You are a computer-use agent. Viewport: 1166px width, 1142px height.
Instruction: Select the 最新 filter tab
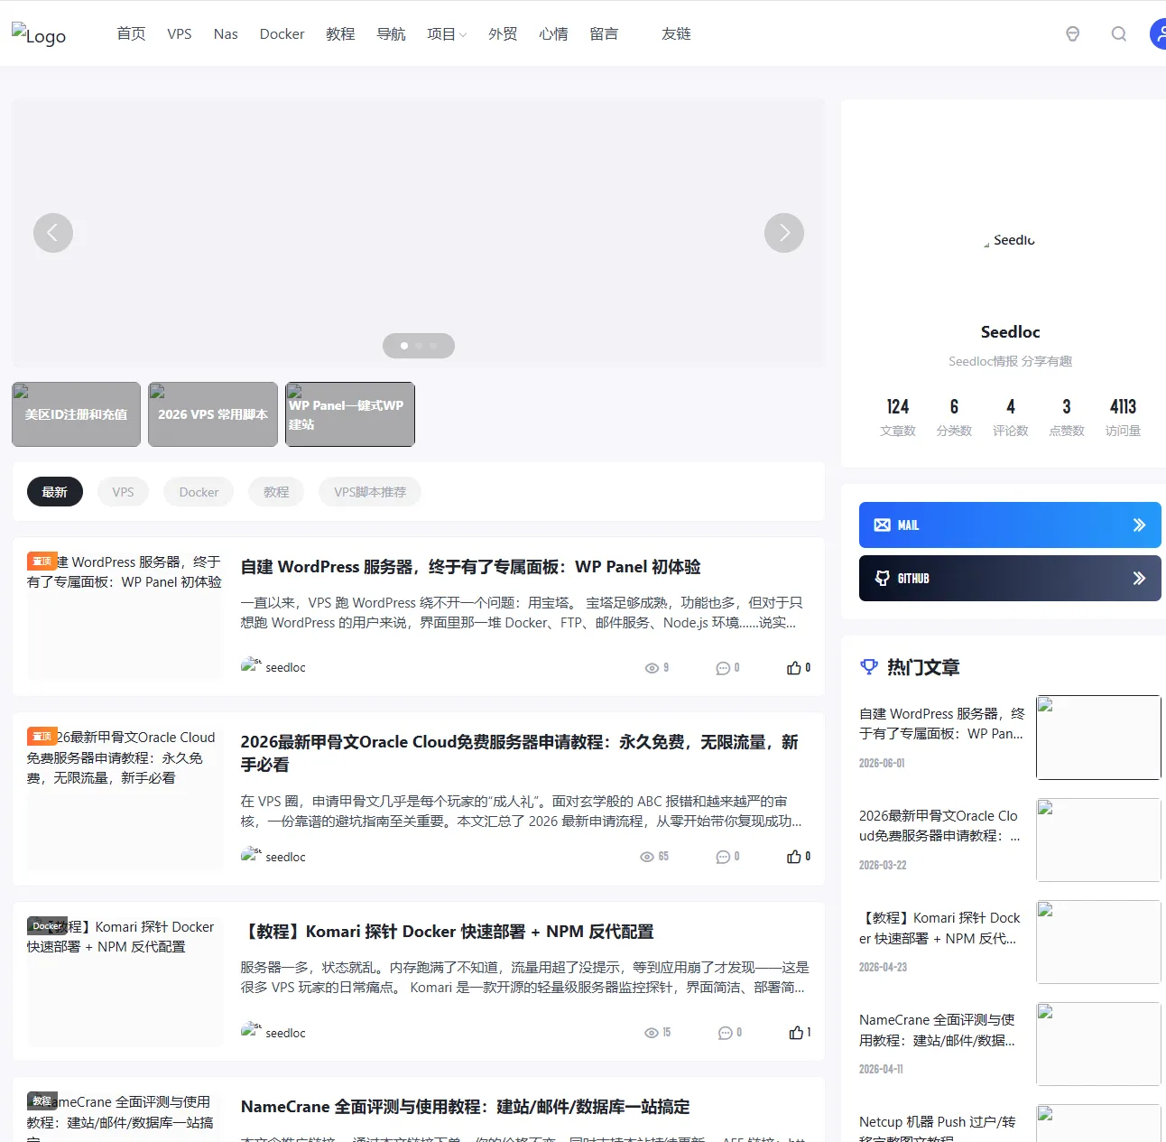pos(55,492)
